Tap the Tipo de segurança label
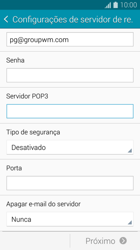 tap(33, 132)
